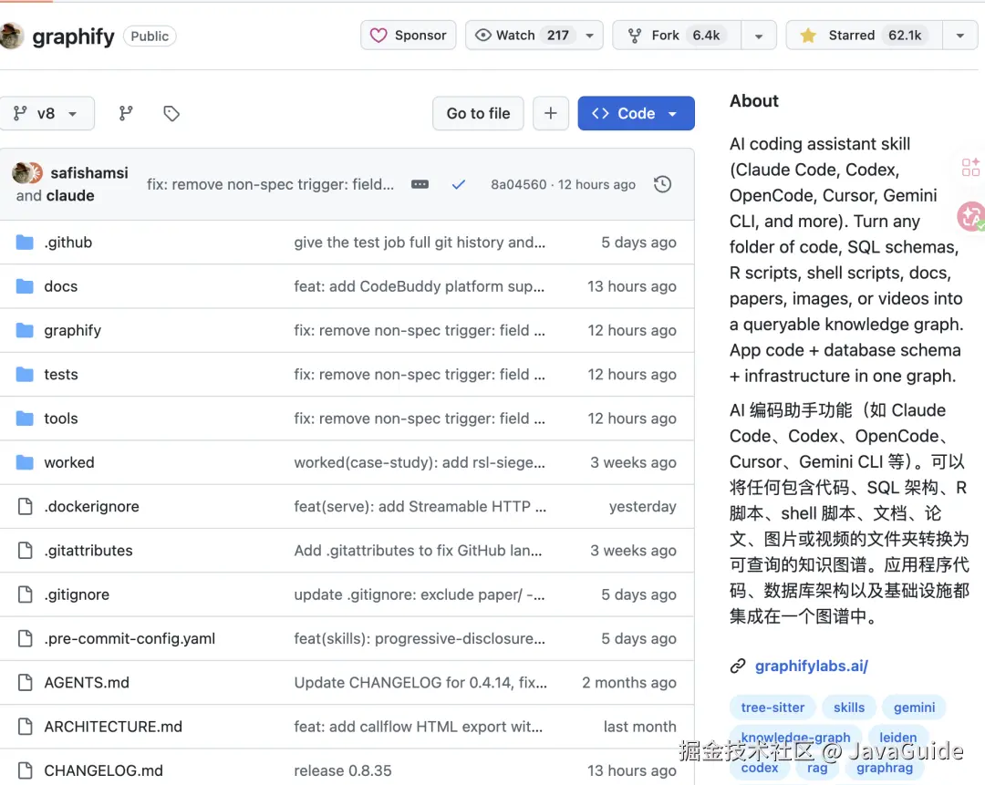
Task: Click the Fork count 6.4k
Action: [706, 36]
